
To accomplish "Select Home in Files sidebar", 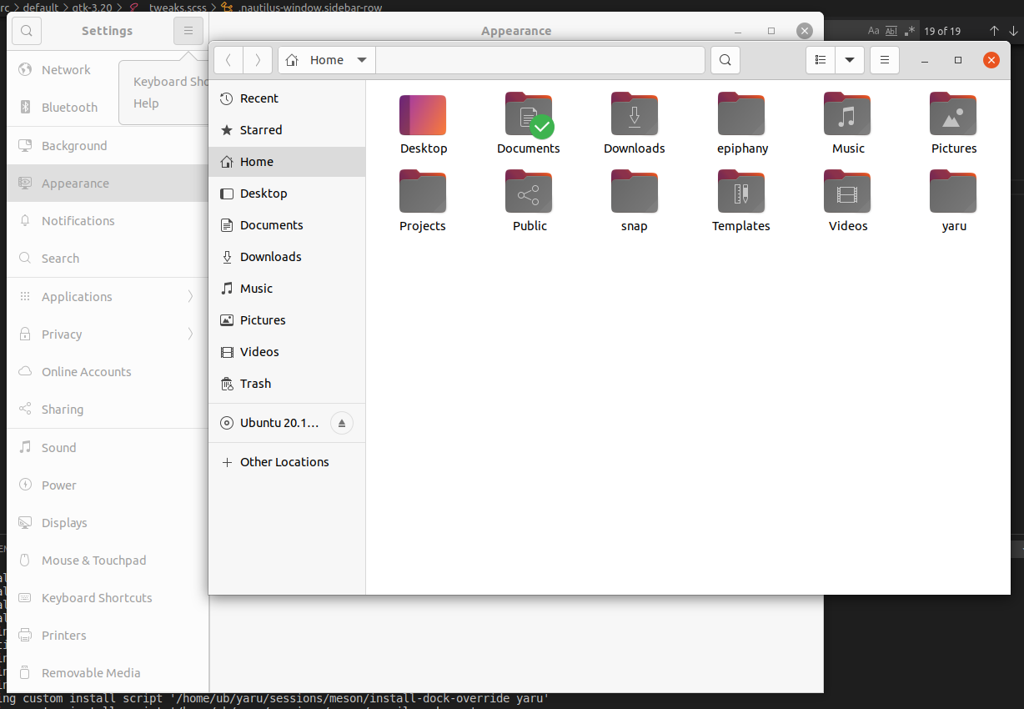I will coord(287,162).
